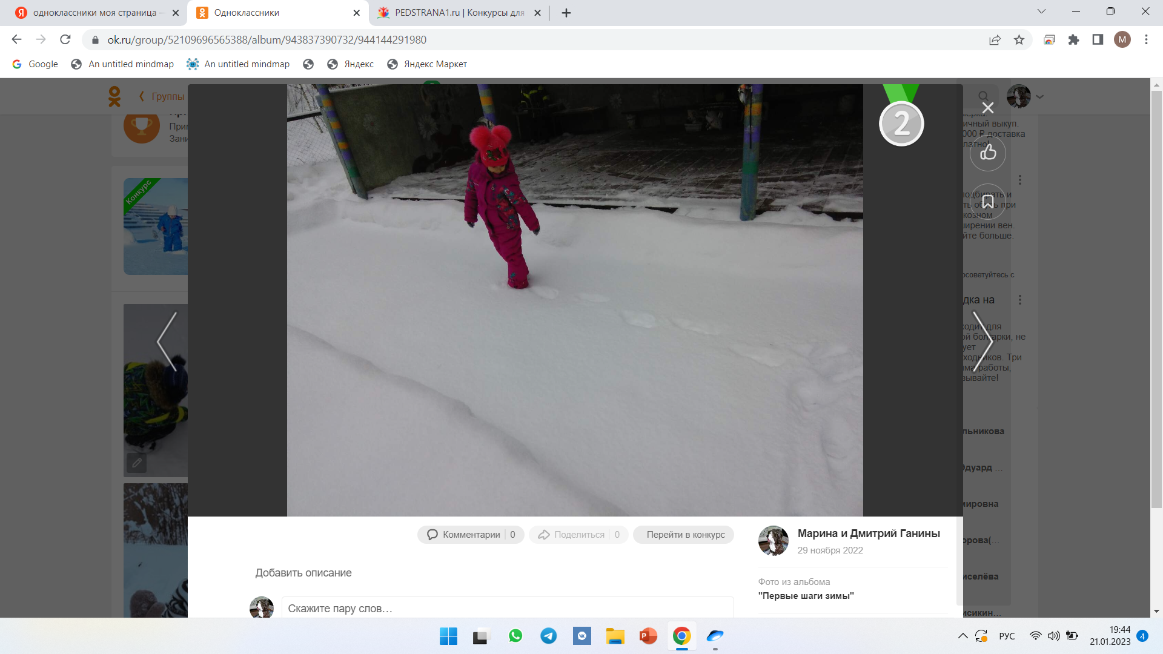Image resolution: width=1163 pixels, height=654 pixels.
Task: Open Яндекс bookmark
Action: pyautogui.click(x=350, y=64)
